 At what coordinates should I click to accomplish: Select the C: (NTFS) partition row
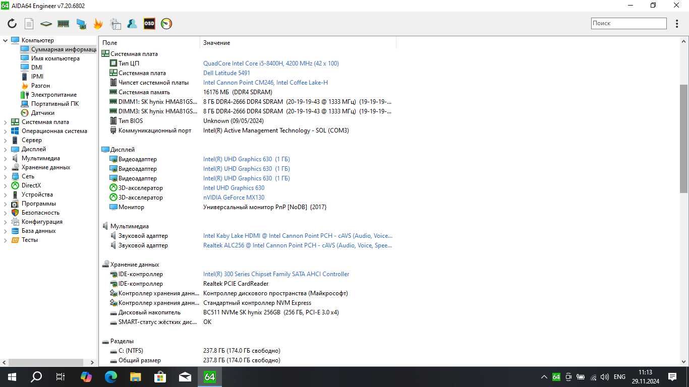[247, 351]
